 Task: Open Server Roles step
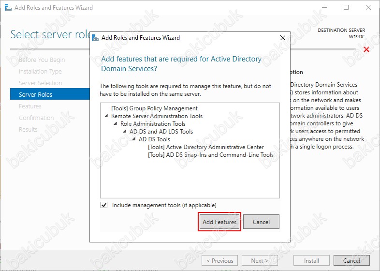click(x=50, y=94)
